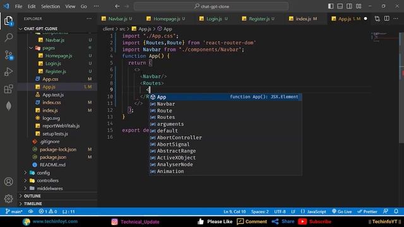Open App.css in the explorer

coord(50,79)
